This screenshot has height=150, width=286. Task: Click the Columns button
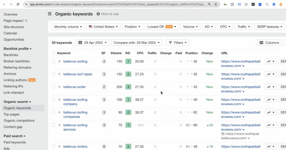tap(269, 43)
